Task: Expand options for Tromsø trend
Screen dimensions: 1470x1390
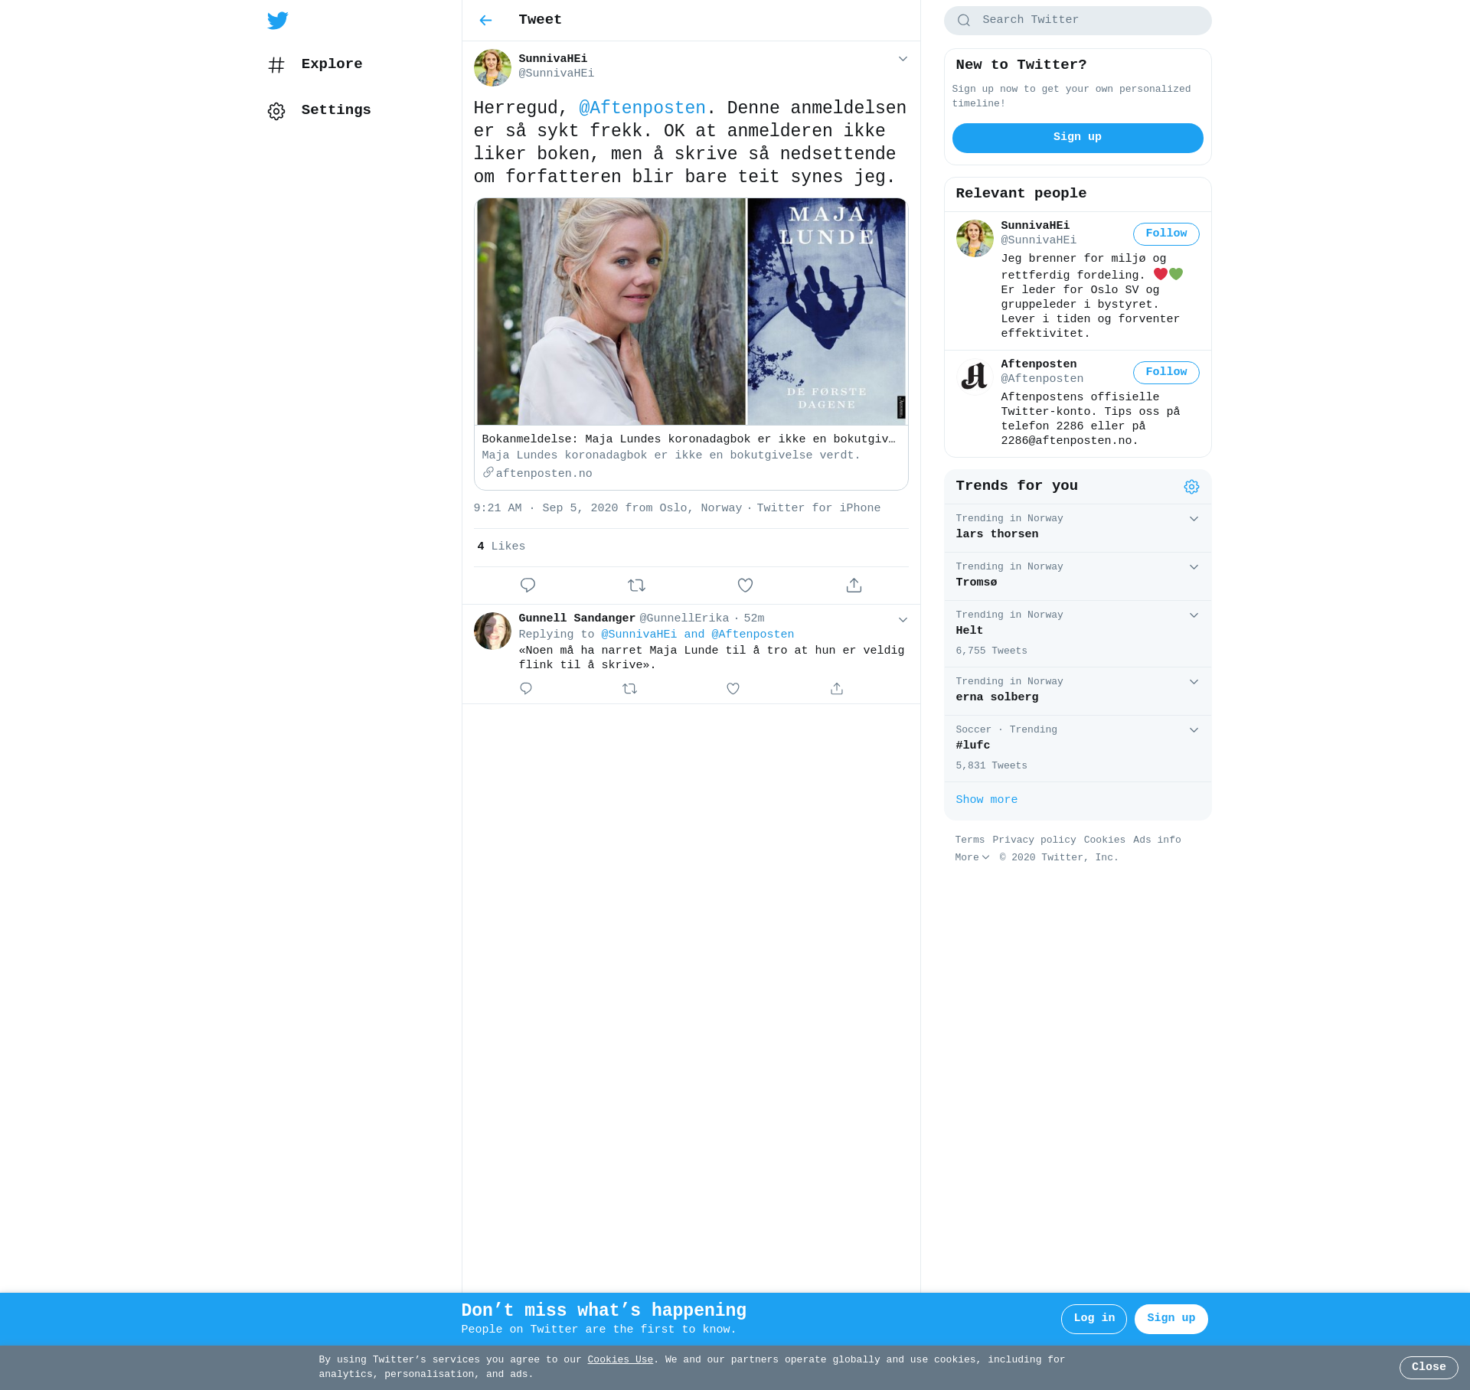Action: (1194, 567)
